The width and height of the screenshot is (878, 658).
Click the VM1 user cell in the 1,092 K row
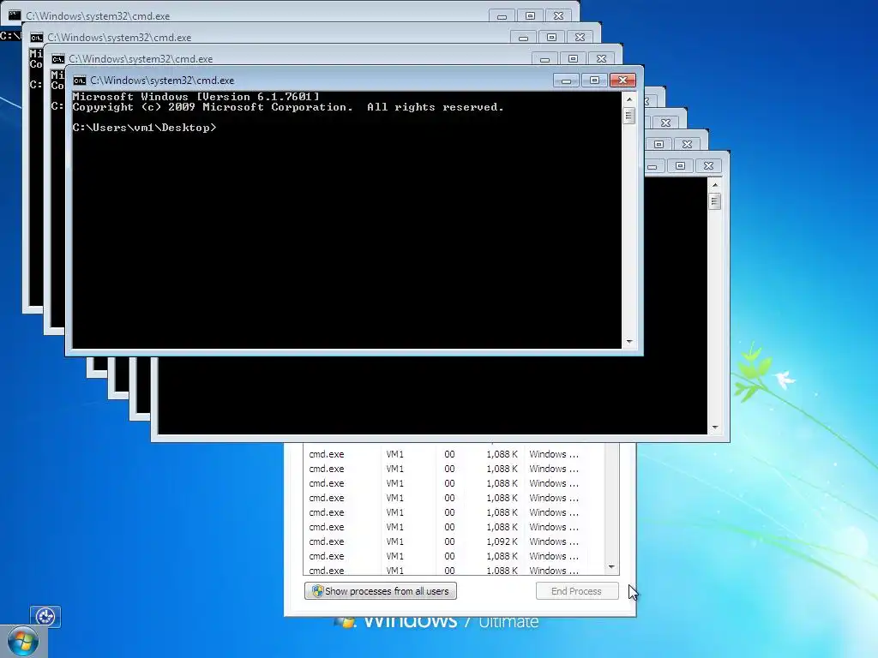point(394,541)
